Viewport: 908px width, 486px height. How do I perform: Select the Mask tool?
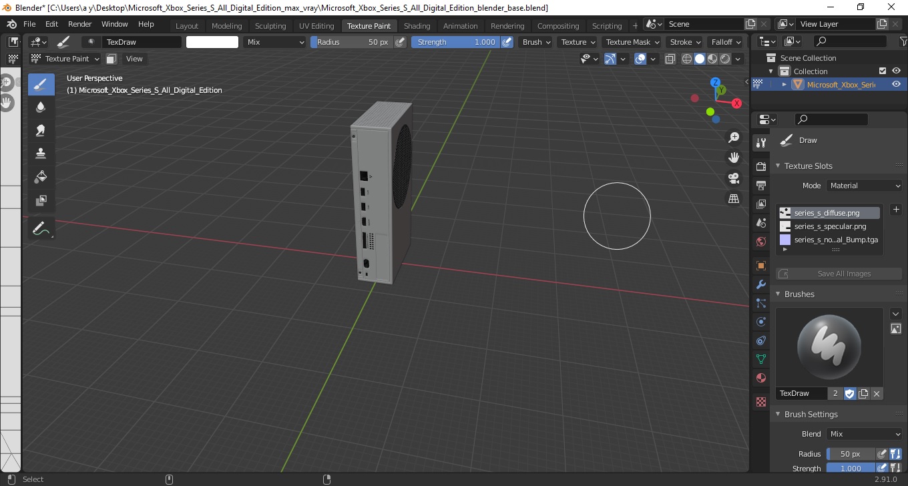(41, 200)
